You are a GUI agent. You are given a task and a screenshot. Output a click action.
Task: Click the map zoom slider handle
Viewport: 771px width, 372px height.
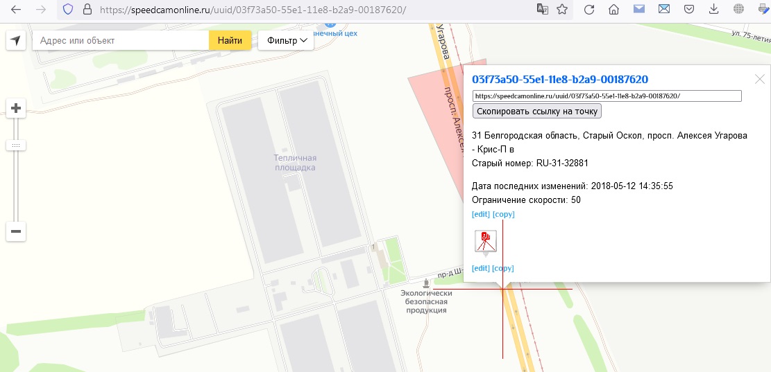pos(16,145)
